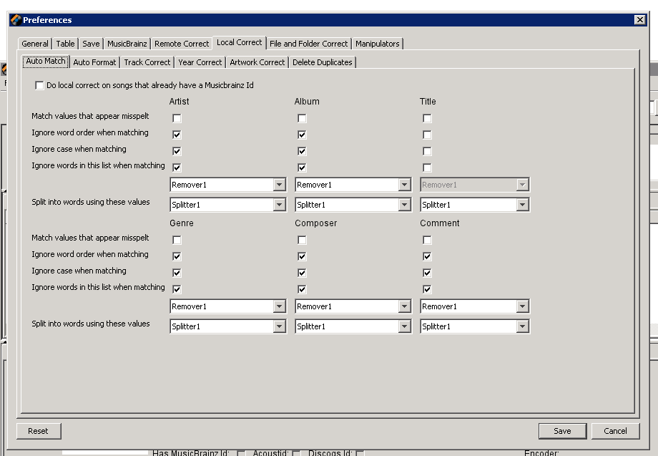Open the Composer Remover1 dropdown

(353, 306)
